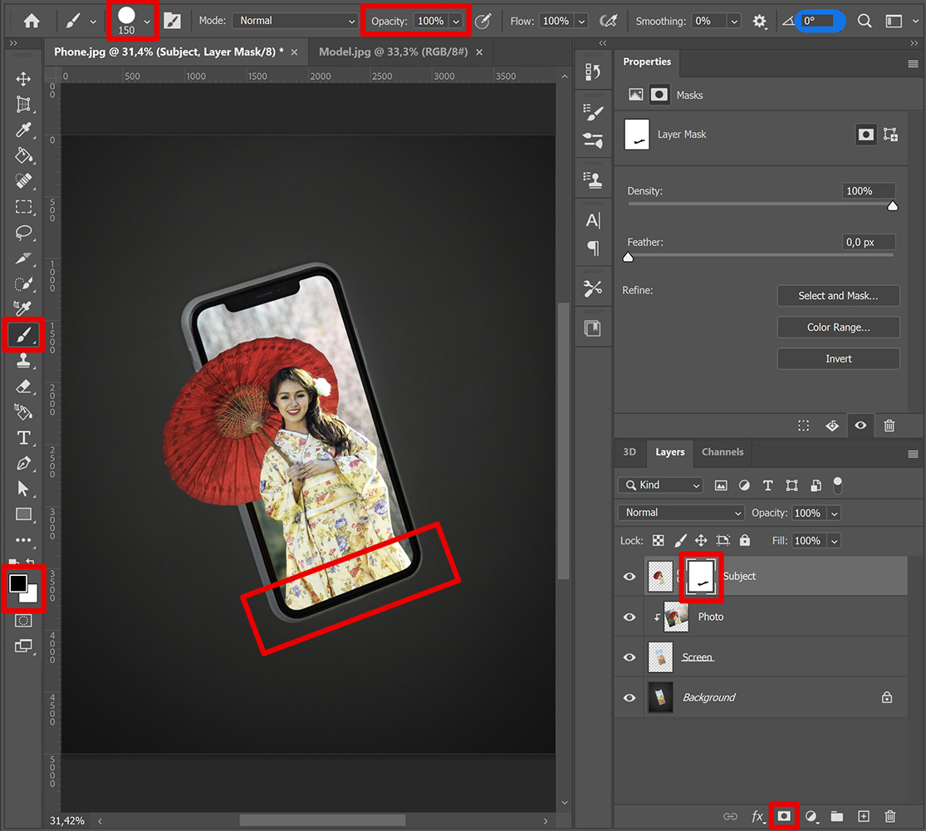Select the Pen tool
The image size is (926, 831).
point(23,464)
